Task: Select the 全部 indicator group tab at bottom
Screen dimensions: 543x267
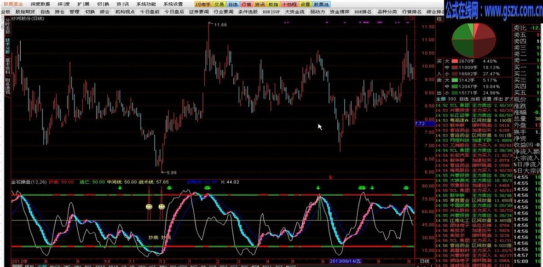Action: [x=42, y=265]
